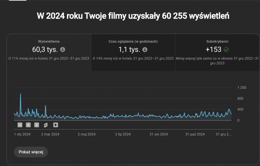Click the leftmost "2" video marker under the chart
The image size is (260, 166).
tap(20, 125)
